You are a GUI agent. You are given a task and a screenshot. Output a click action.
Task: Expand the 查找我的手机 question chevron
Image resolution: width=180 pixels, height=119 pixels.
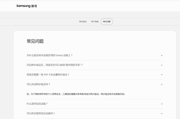[162, 65]
